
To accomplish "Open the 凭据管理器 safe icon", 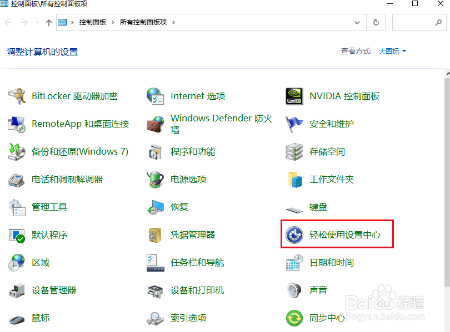I will tap(155, 235).
